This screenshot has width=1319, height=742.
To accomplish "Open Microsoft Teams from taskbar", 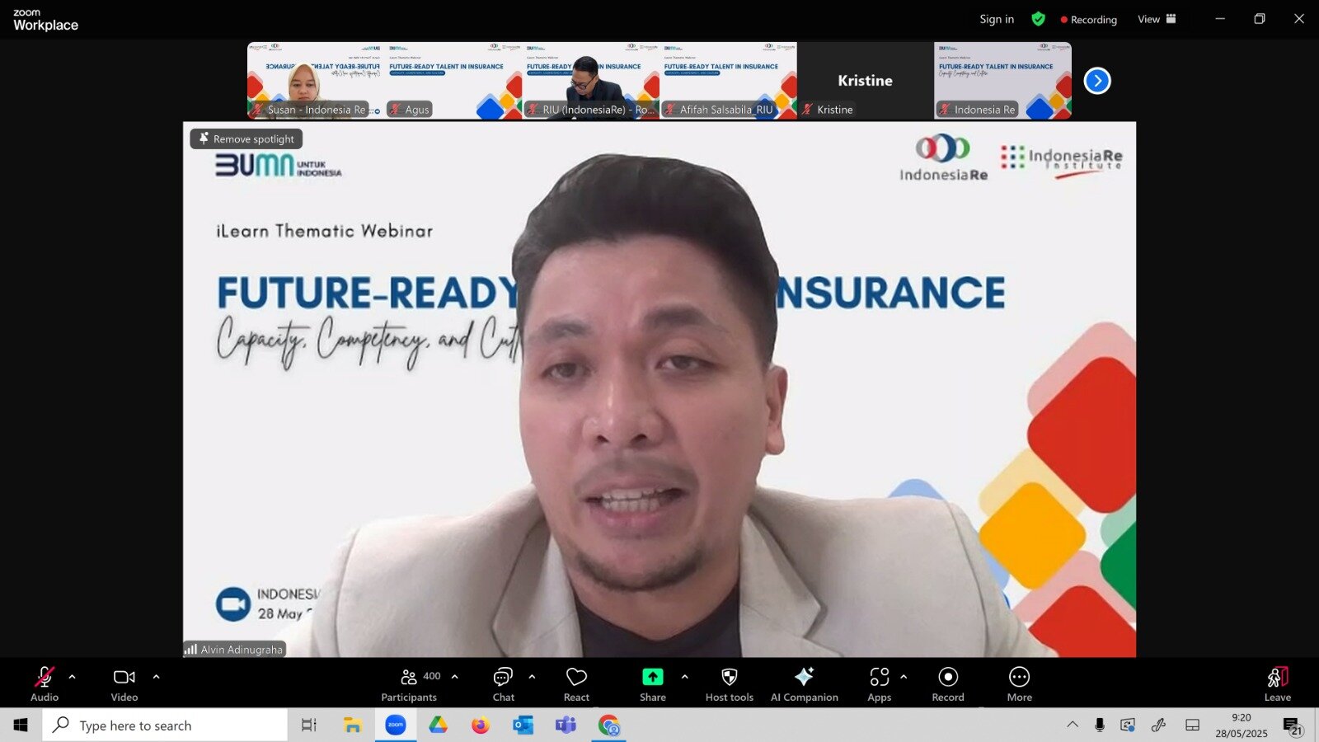I will pos(566,726).
